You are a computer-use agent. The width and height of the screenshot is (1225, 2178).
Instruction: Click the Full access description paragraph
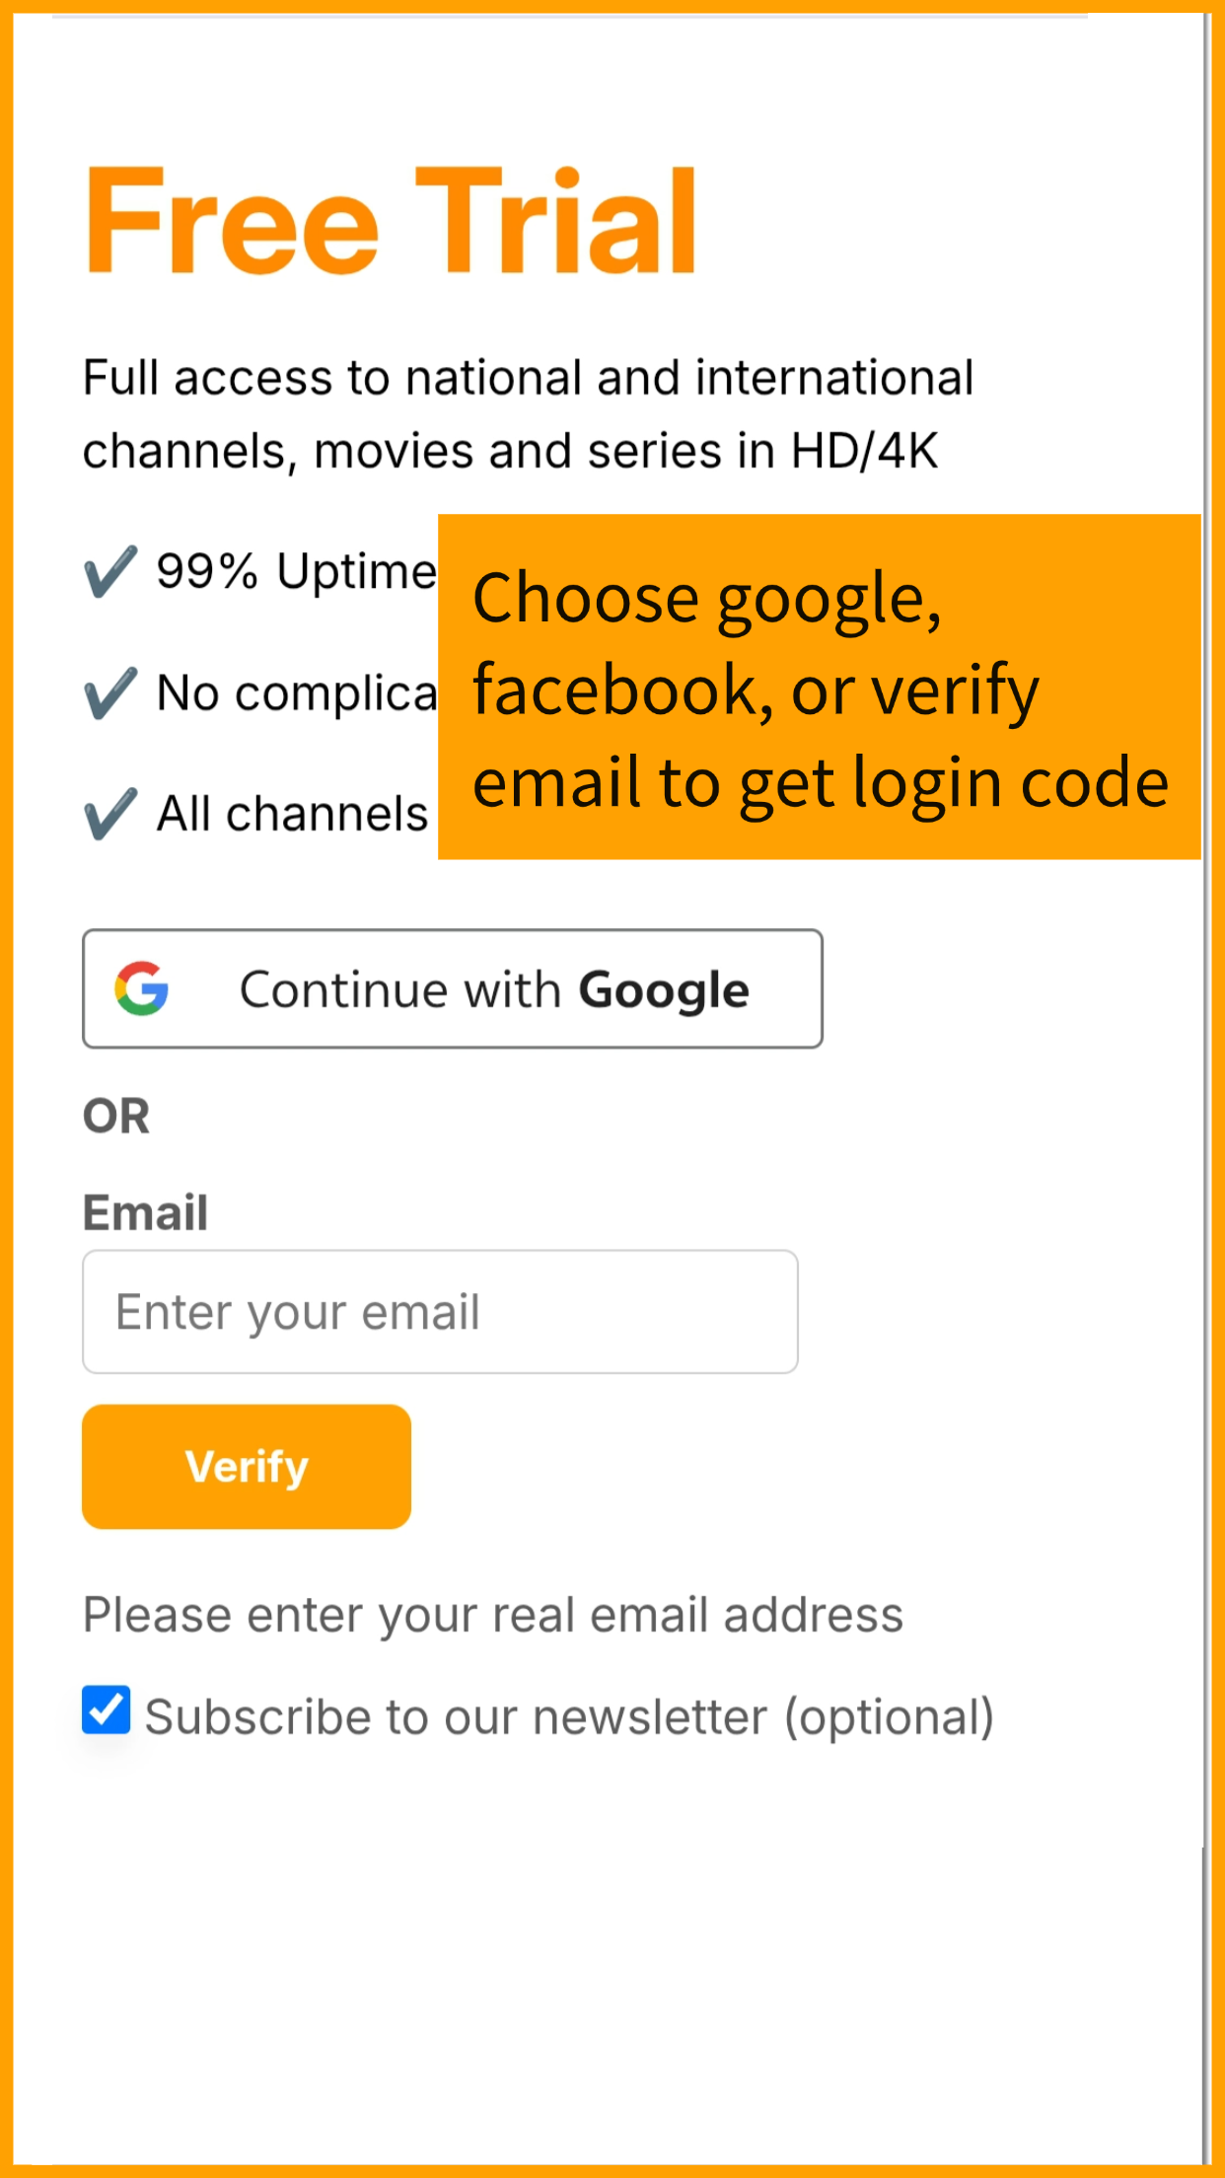click(x=528, y=414)
